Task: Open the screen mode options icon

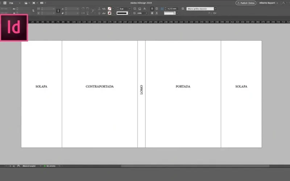Action: click(34, 3)
